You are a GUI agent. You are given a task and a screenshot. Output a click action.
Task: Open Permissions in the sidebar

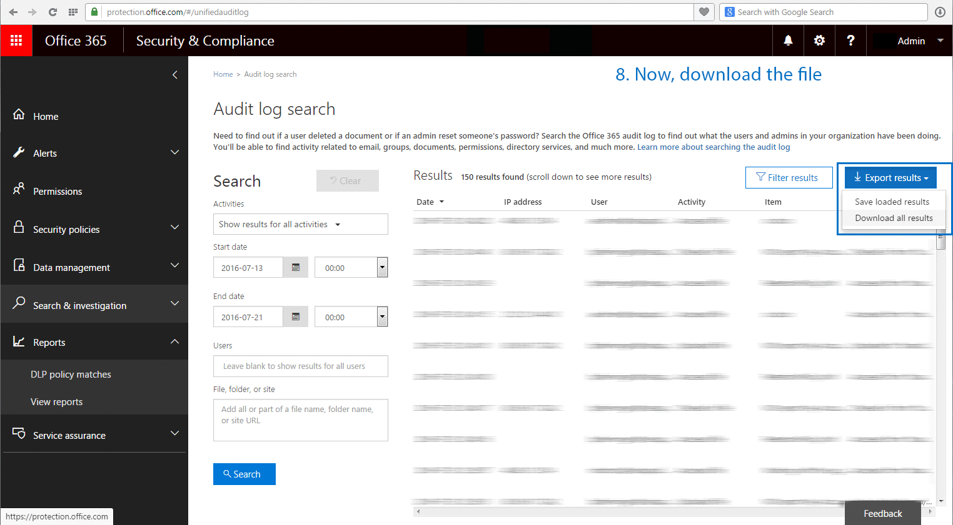pos(58,192)
